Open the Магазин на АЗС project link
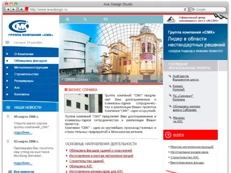Viewport: 231px width, 173px height. pos(179,120)
